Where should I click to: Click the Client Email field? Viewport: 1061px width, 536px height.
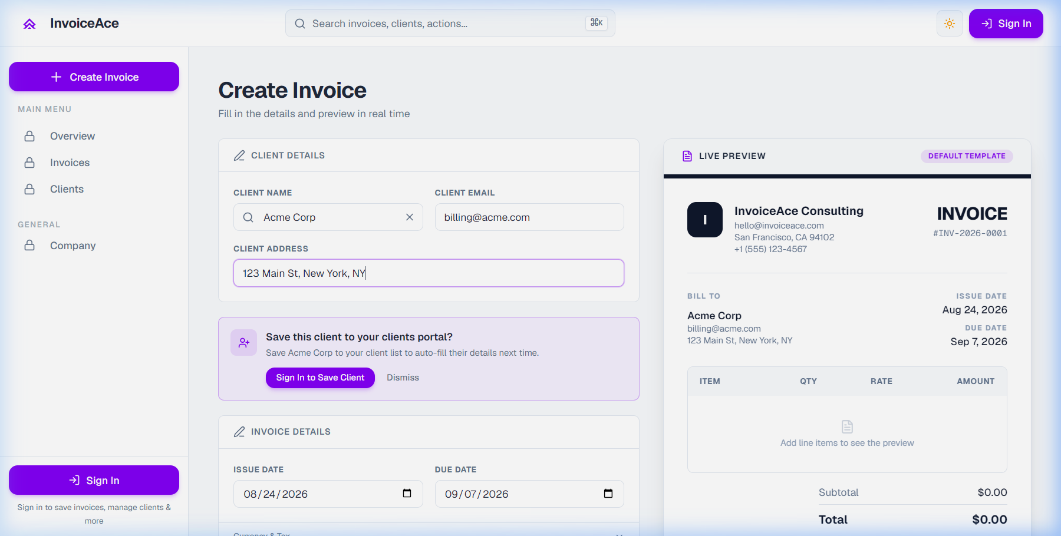pos(529,217)
